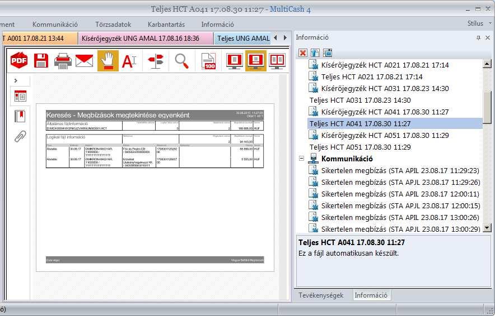The image size is (495, 316).
Task: Select Teljes HCT A031 17.08.23 14:30
Action: [x=360, y=100]
